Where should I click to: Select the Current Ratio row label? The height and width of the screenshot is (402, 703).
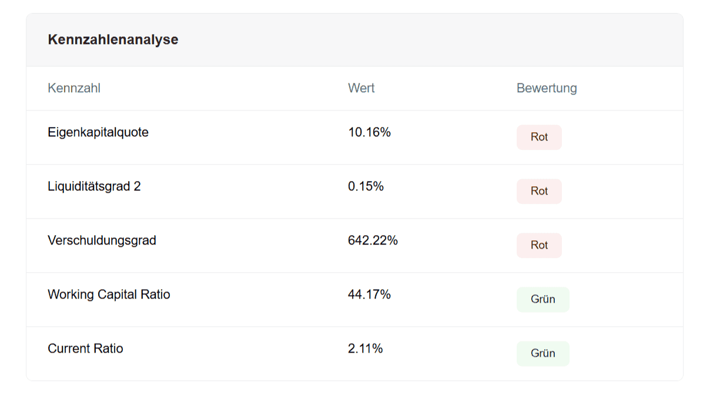tap(85, 348)
